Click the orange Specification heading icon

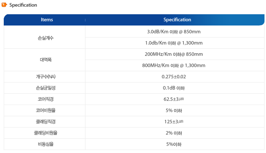(4, 5)
